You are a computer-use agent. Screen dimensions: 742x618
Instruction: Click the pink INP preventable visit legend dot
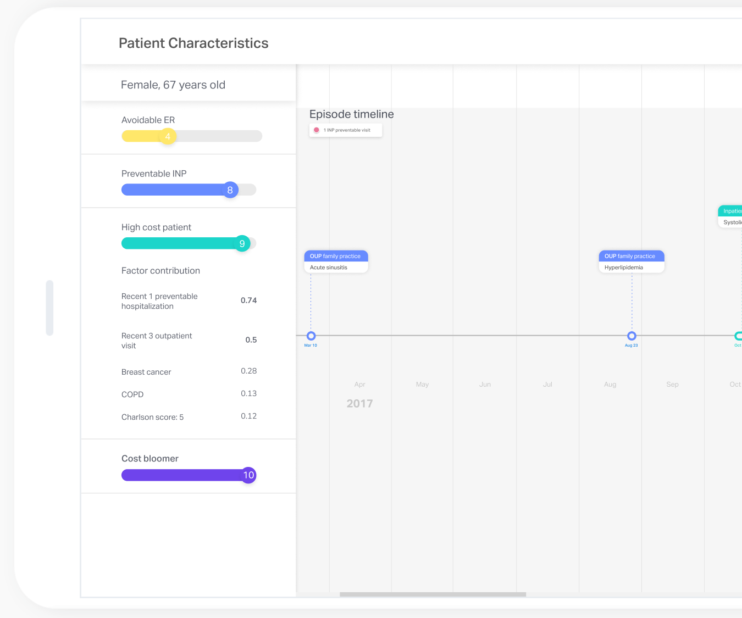coord(317,130)
